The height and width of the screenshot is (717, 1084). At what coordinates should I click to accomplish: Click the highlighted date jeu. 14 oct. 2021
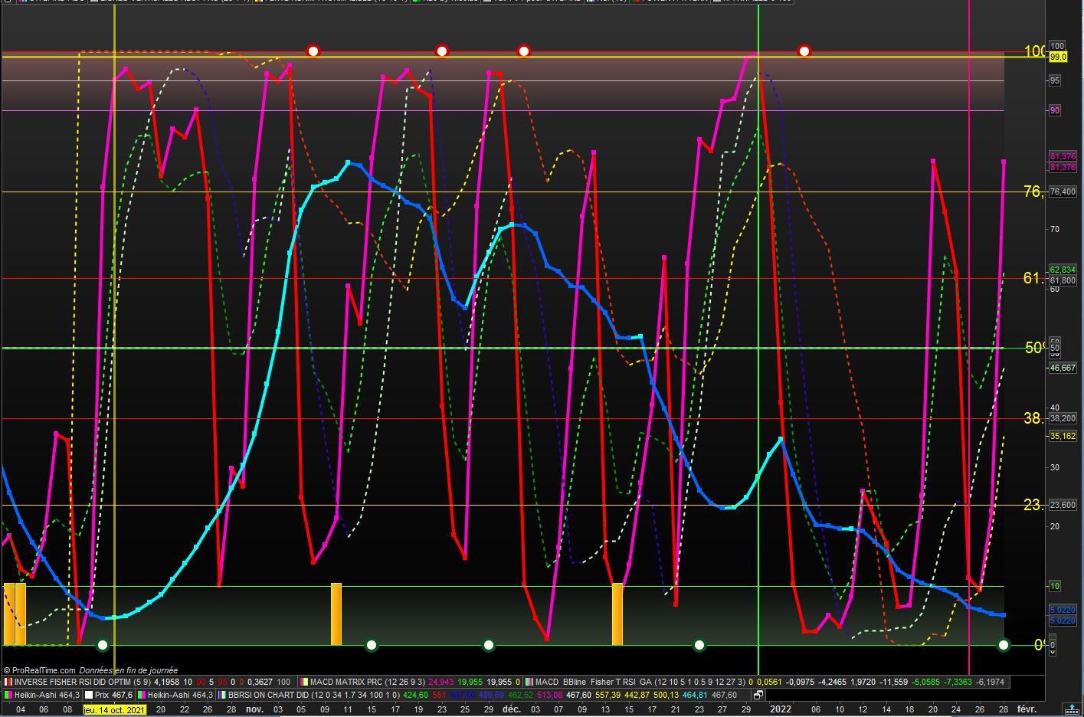click(x=114, y=709)
